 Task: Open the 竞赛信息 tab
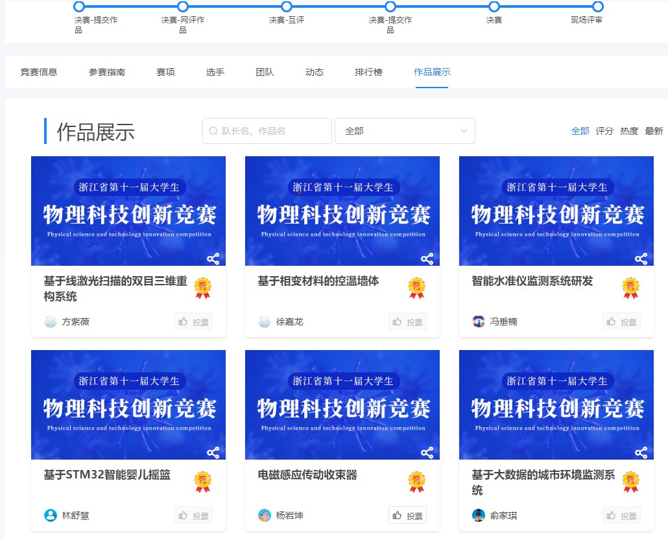pyautogui.click(x=39, y=72)
